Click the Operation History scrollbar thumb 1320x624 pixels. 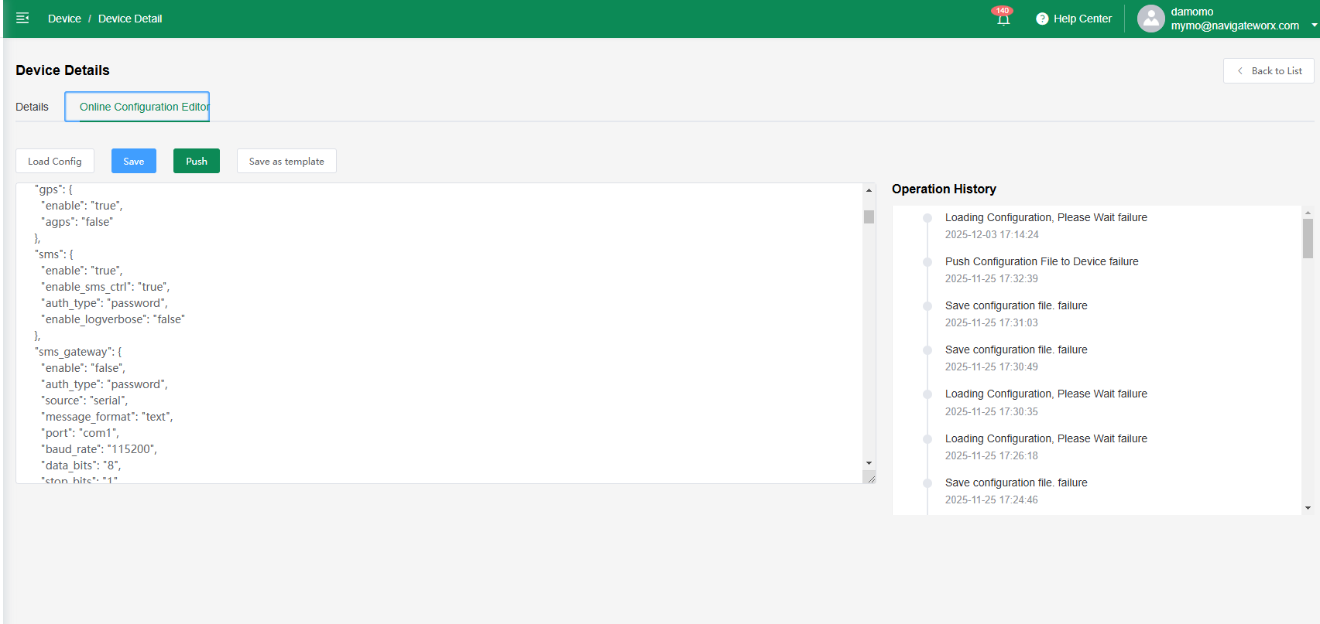(1308, 238)
